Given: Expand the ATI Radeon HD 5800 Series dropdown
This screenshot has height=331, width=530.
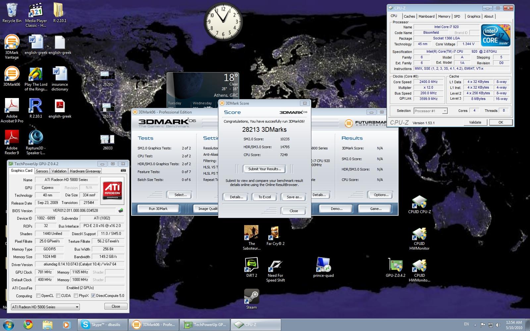Looking at the screenshot, I should point(45,307).
